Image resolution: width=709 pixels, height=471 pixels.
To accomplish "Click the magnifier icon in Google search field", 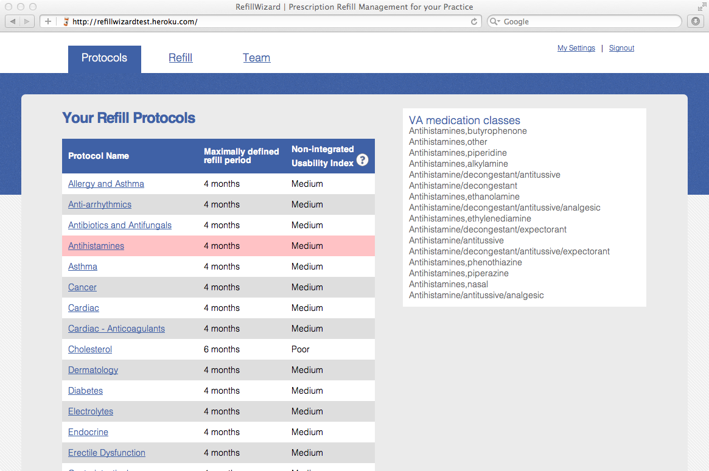I will click(x=495, y=21).
